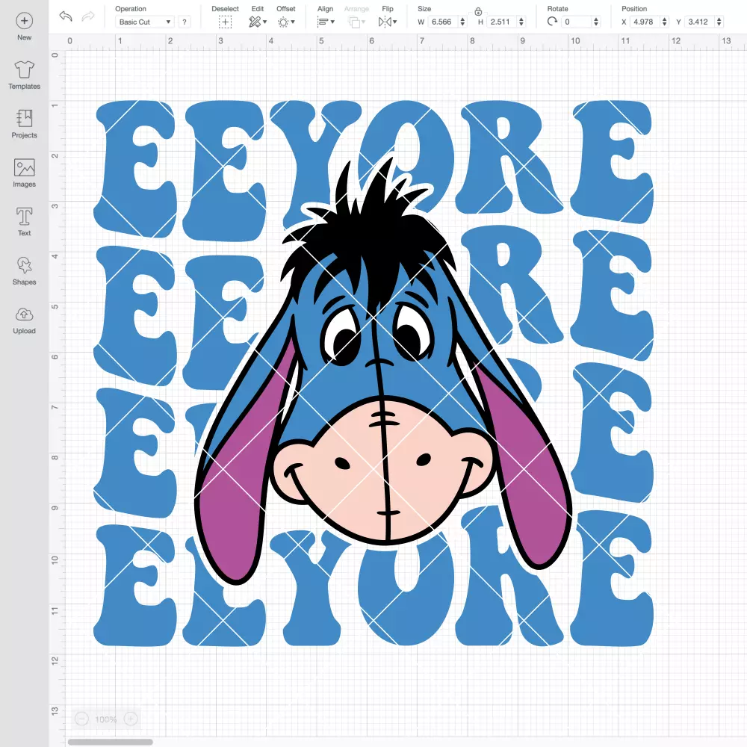
Task: Click the Rotate stepper arrows
Action: [595, 22]
